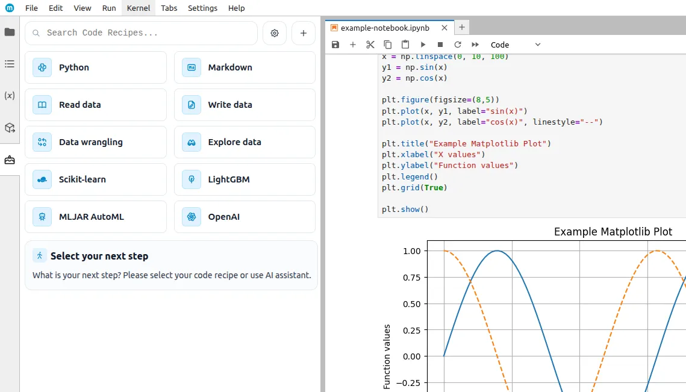The height and width of the screenshot is (392, 686).
Task: Copy the selected cell
Action: 388,45
